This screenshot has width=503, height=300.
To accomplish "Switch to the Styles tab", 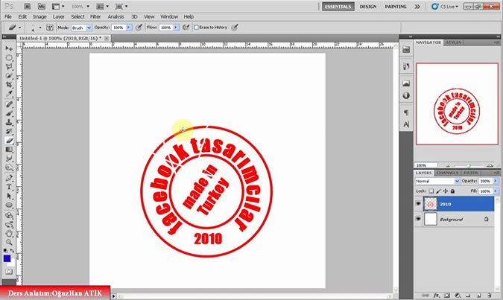I will 454,42.
